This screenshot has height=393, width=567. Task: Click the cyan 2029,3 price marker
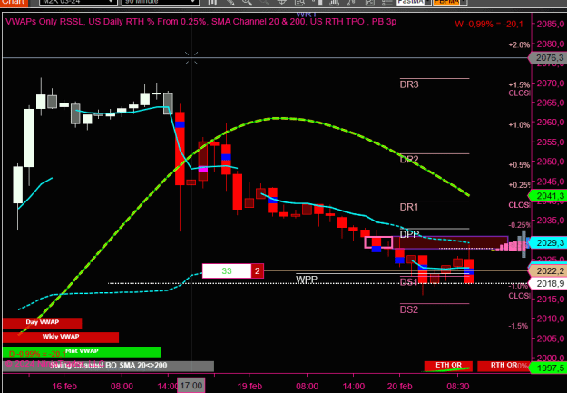click(x=548, y=242)
